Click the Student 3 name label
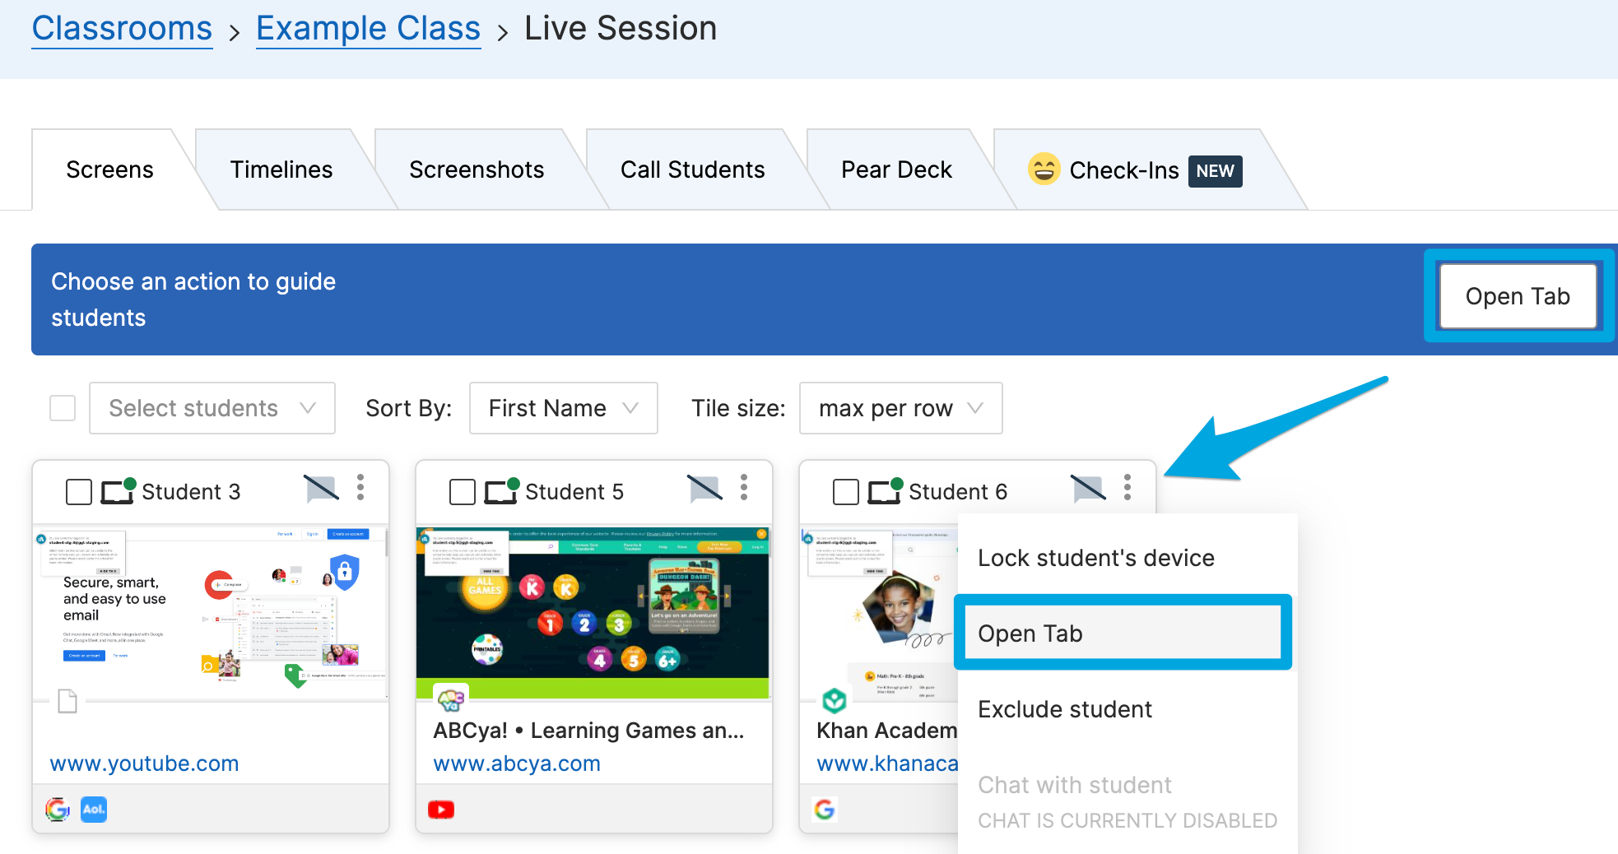 tap(191, 492)
